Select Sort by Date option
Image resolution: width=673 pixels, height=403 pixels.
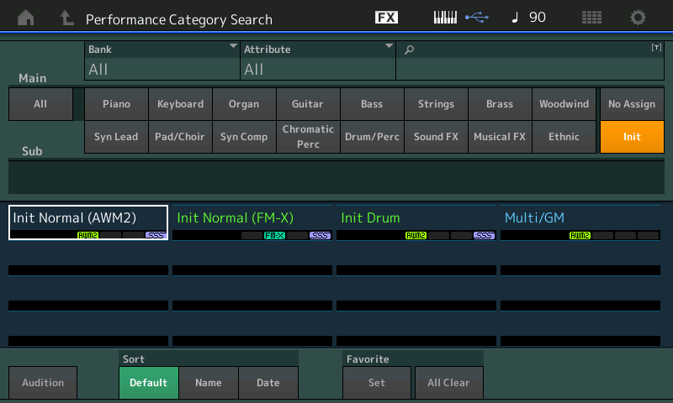click(x=268, y=383)
